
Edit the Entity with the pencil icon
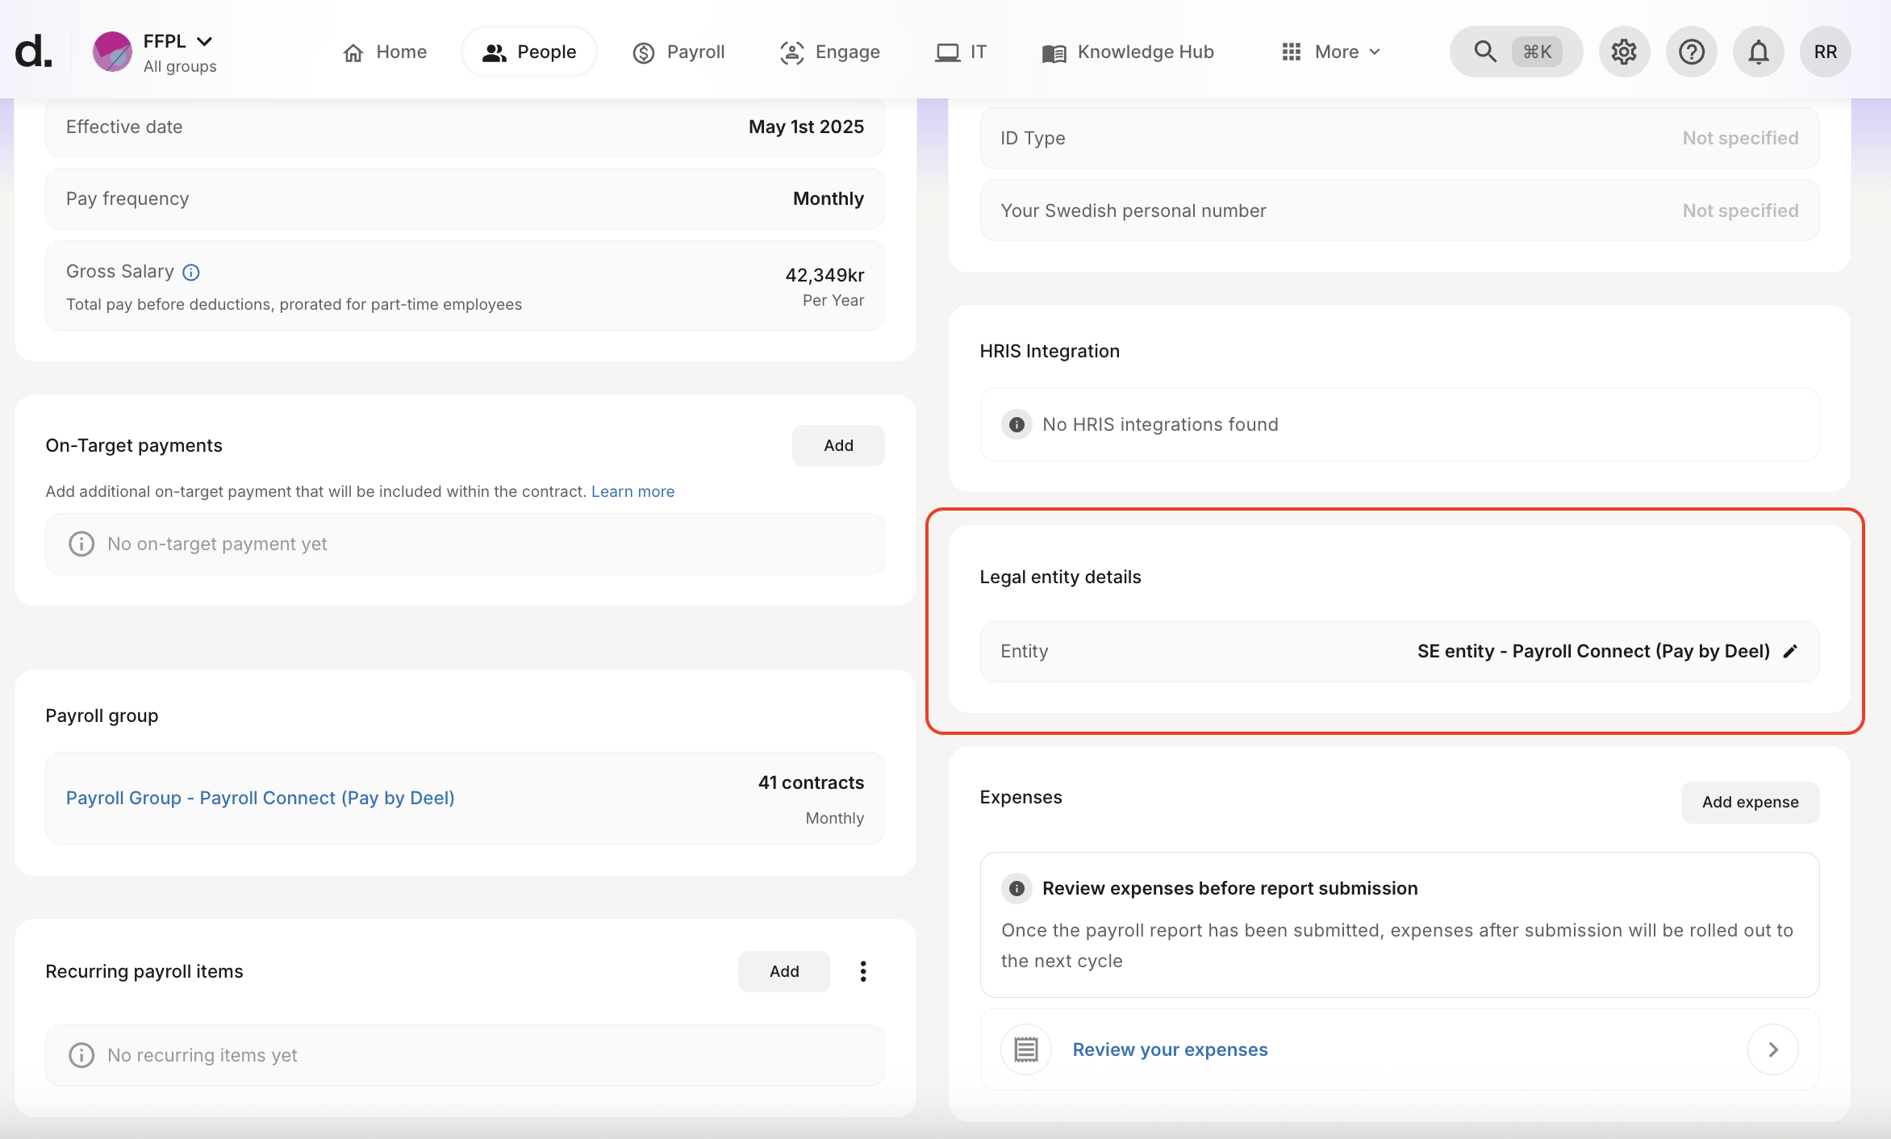[1790, 651]
